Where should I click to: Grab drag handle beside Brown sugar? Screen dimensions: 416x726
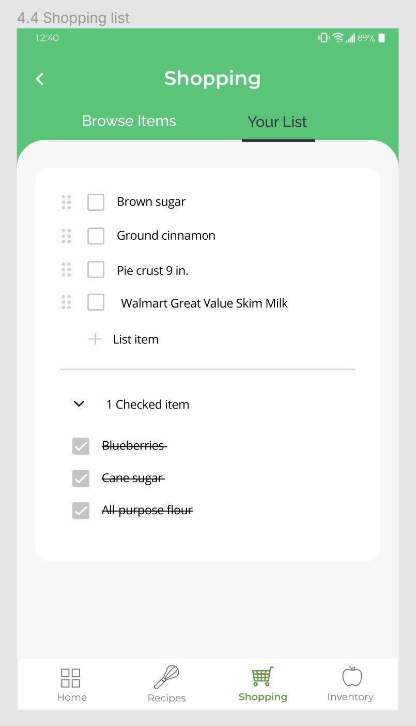(x=66, y=202)
